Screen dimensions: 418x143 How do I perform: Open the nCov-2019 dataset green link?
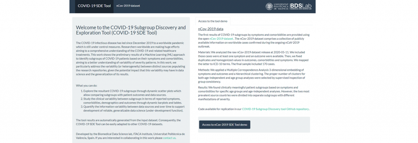[x=221, y=39]
